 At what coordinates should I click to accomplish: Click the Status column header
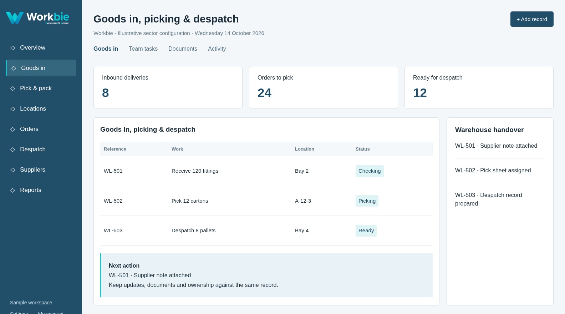[x=363, y=149]
